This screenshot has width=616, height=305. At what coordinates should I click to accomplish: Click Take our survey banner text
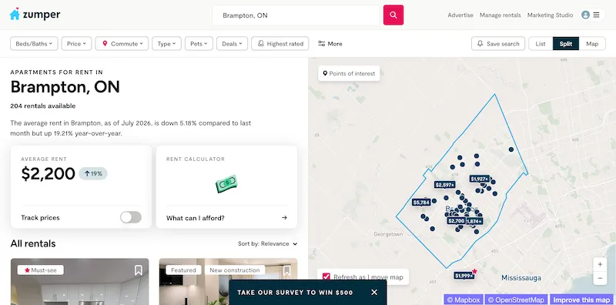point(295,293)
